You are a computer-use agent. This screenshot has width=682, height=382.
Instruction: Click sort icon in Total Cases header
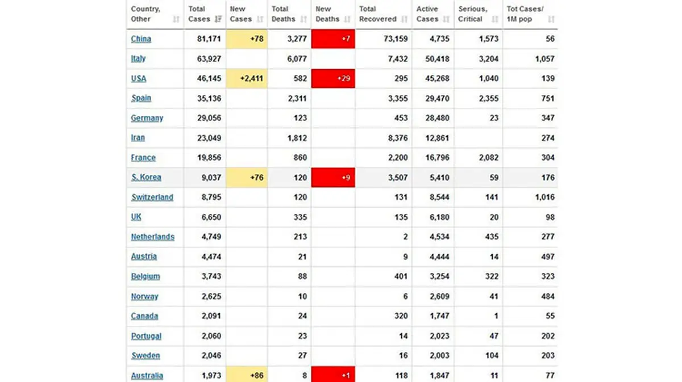click(x=218, y=19)
